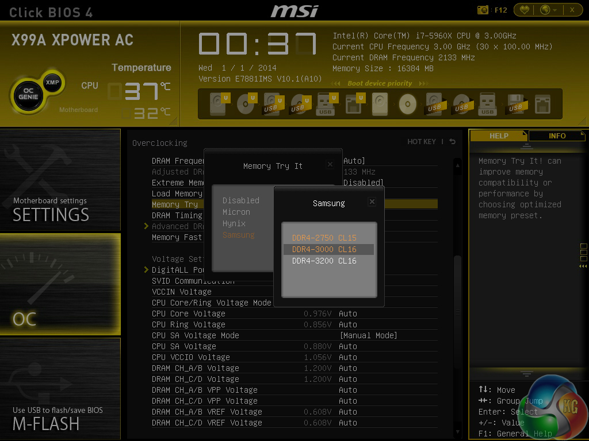Click the Overclocking list scrollbar thumb
The image size is (589, 441).
pyautogui.click(x=457, y=312)
